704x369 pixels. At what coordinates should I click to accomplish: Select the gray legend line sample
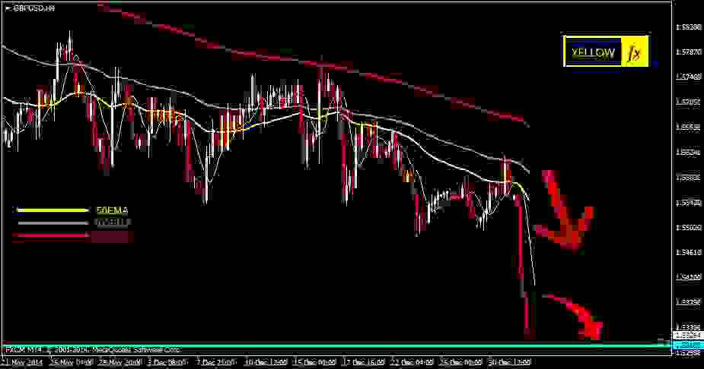point(52,222)
